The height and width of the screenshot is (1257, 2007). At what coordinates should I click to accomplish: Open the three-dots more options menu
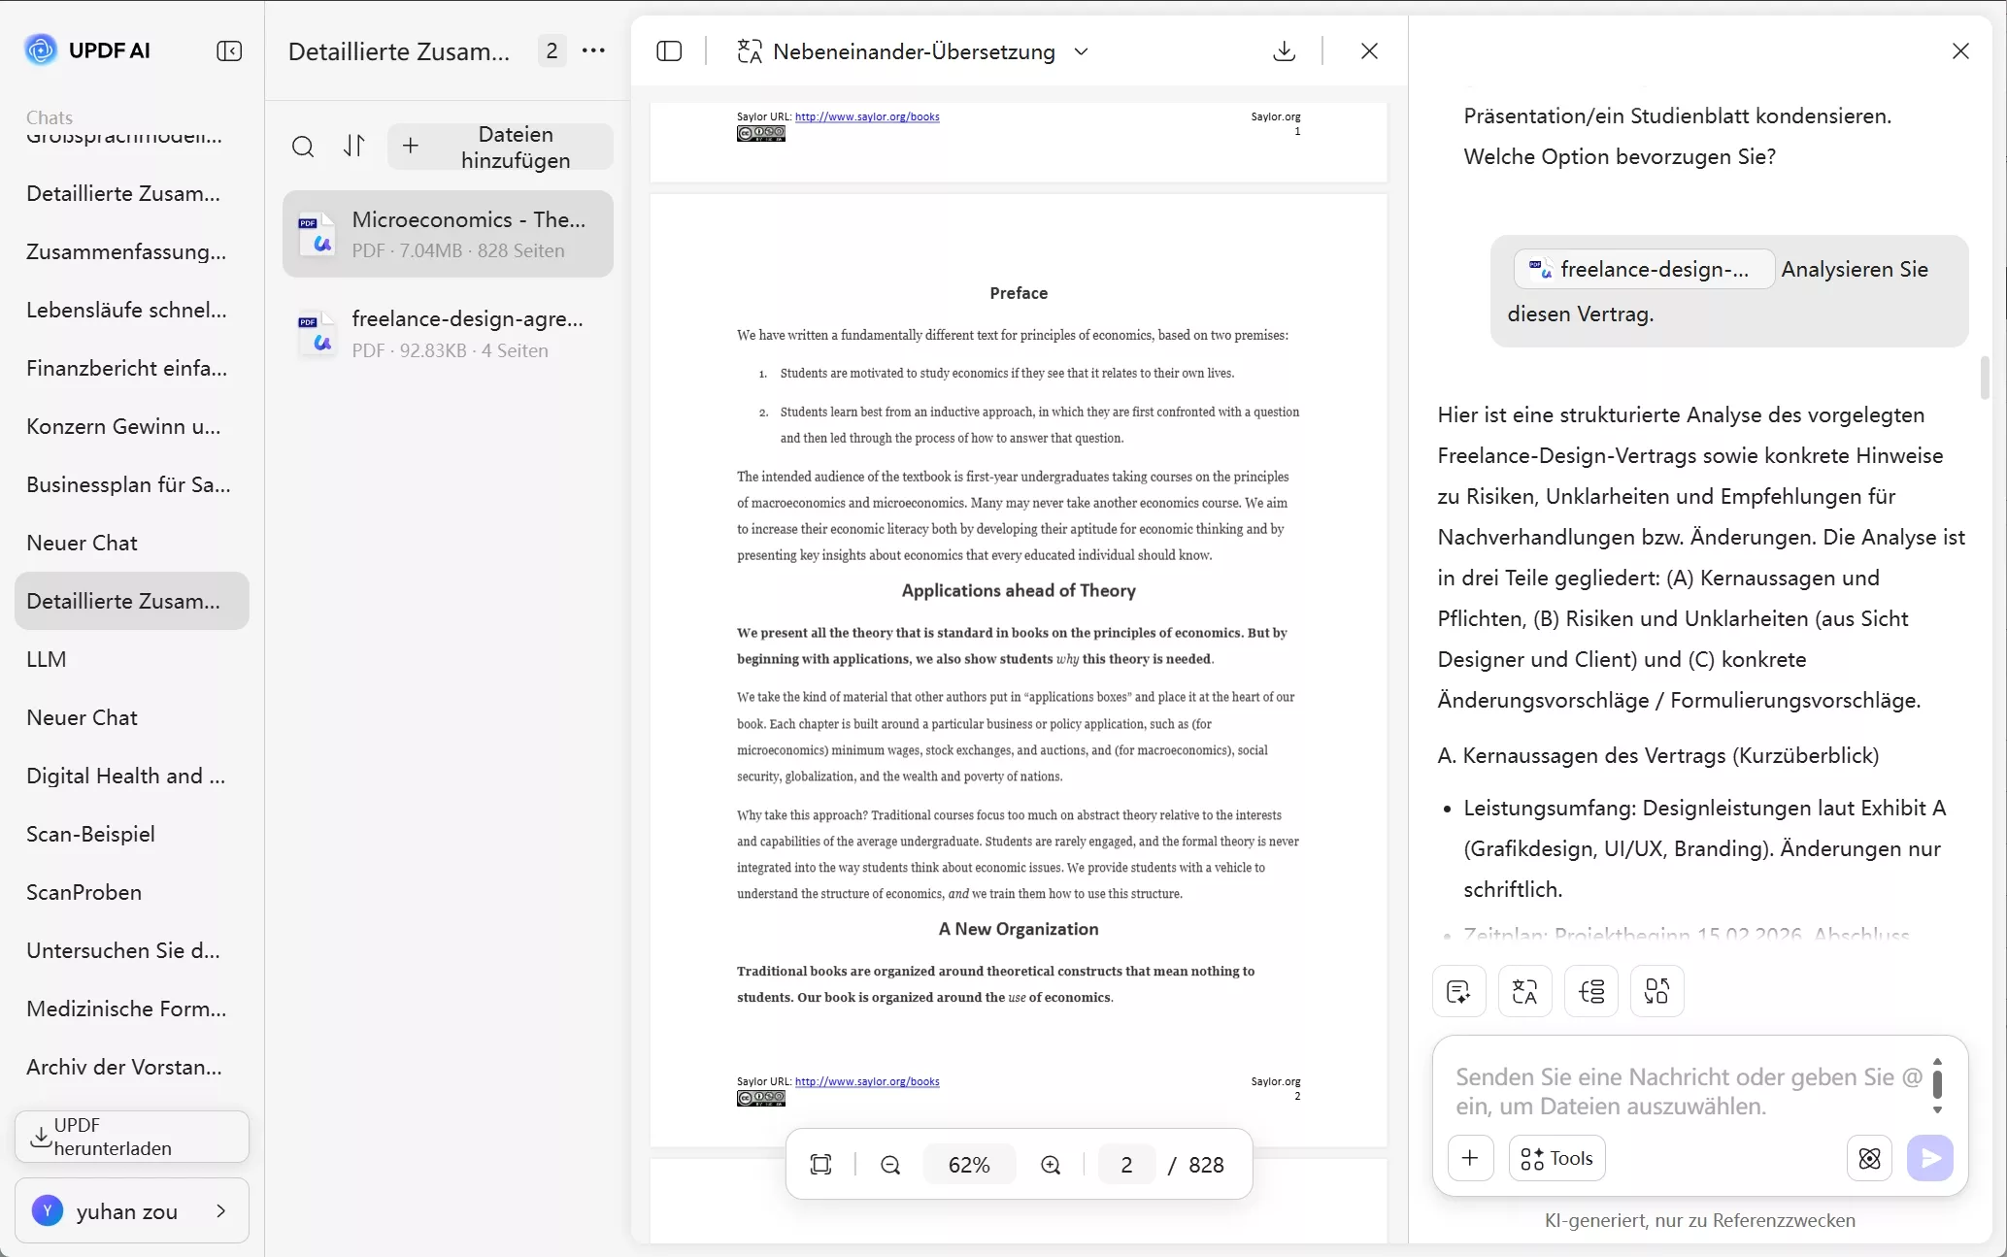(593, 50)
